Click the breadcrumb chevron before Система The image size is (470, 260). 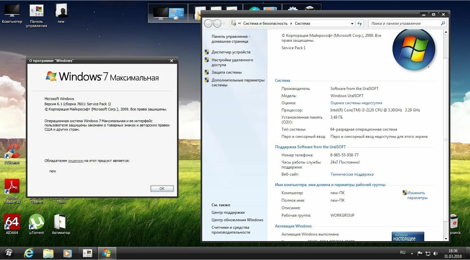click(x=291, y=23)
